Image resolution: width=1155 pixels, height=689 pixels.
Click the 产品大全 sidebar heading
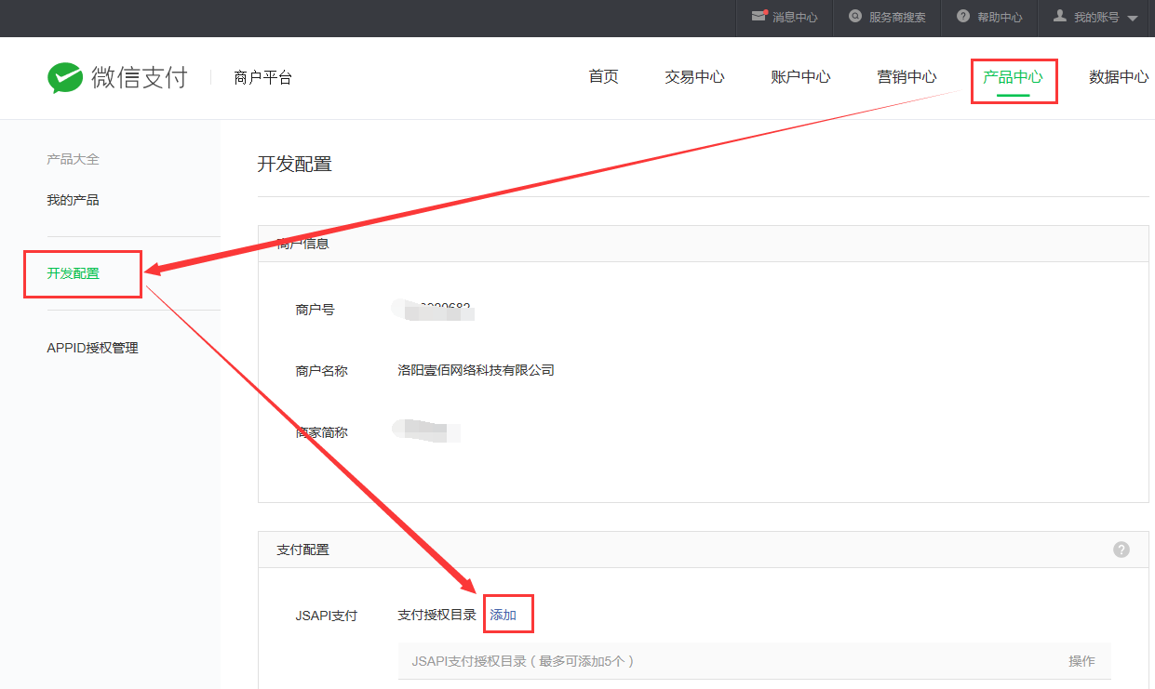pyautogui.click(x=73, y=159)
